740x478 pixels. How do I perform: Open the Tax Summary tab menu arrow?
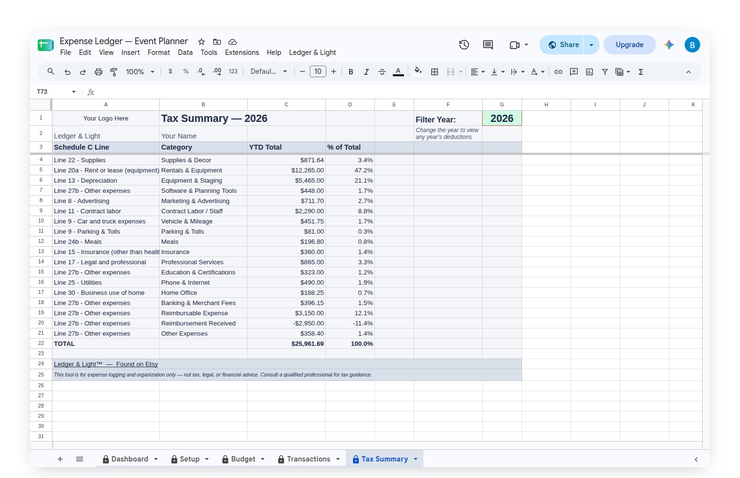coord(416,459)
